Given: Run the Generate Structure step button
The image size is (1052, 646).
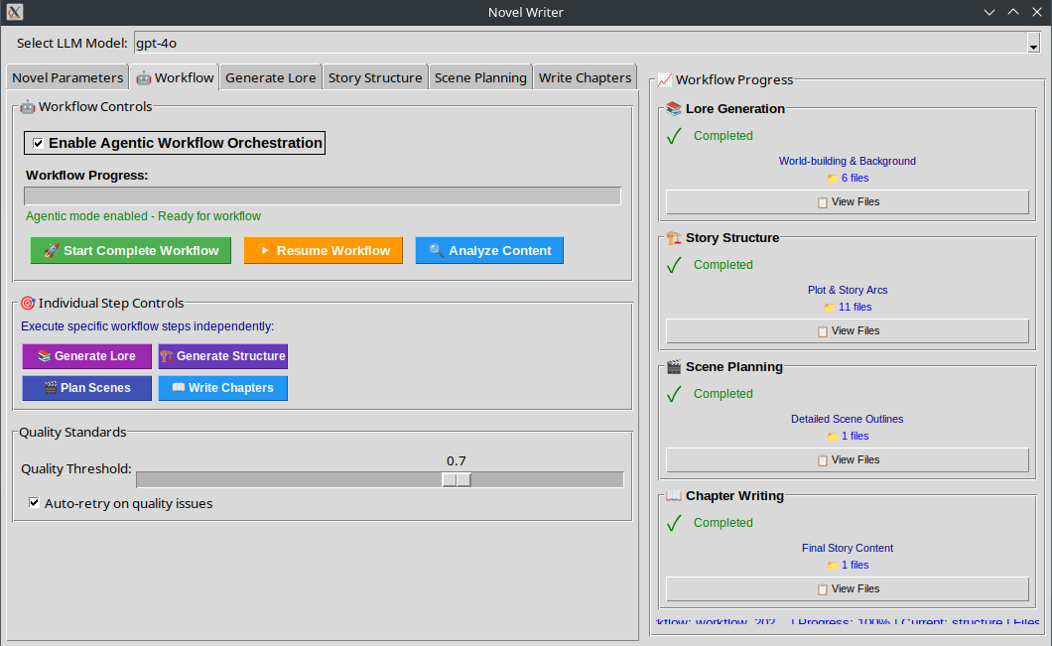Looking at the screenshot, I should pyautogui.click(x=223, y=356).
